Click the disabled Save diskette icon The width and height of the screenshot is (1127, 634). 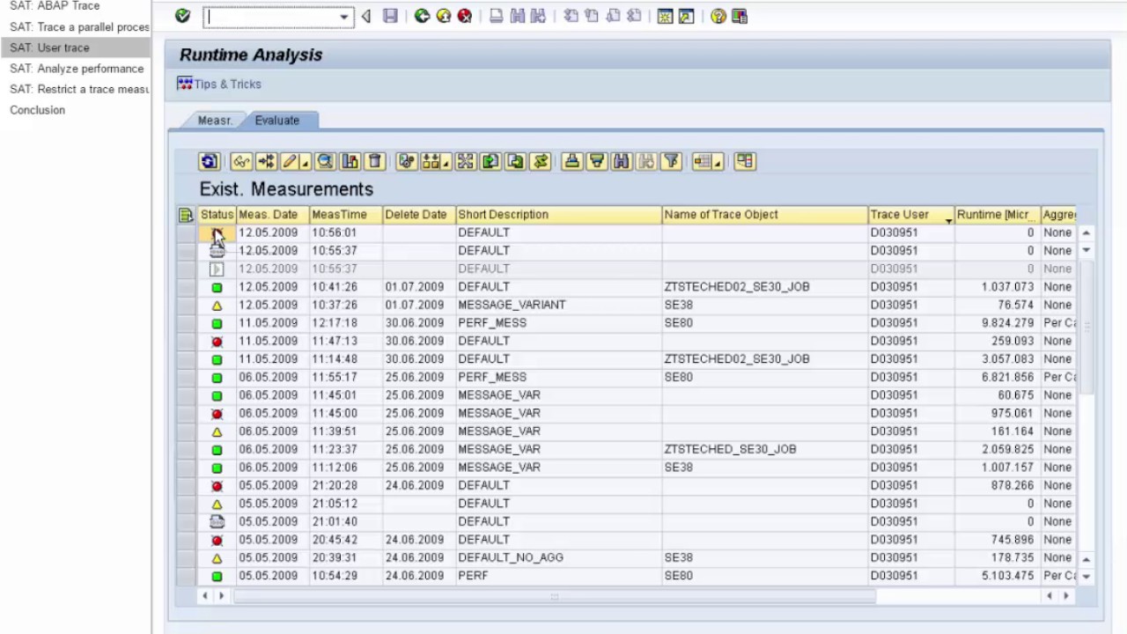point(390,16)
